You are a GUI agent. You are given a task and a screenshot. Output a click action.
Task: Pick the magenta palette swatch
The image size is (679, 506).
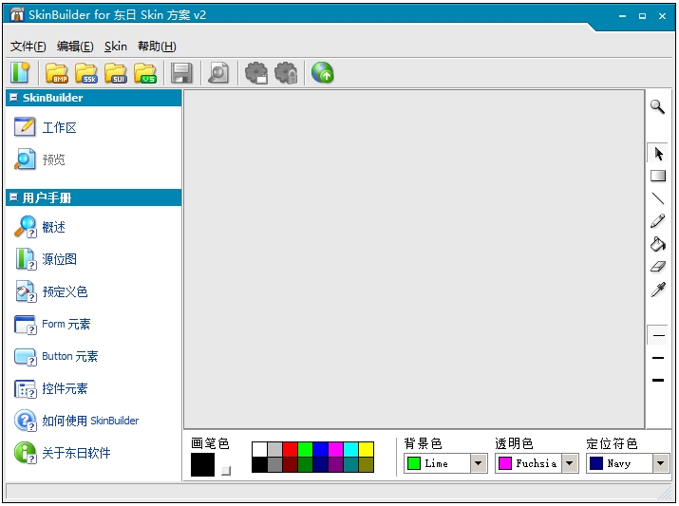point(335,449)
